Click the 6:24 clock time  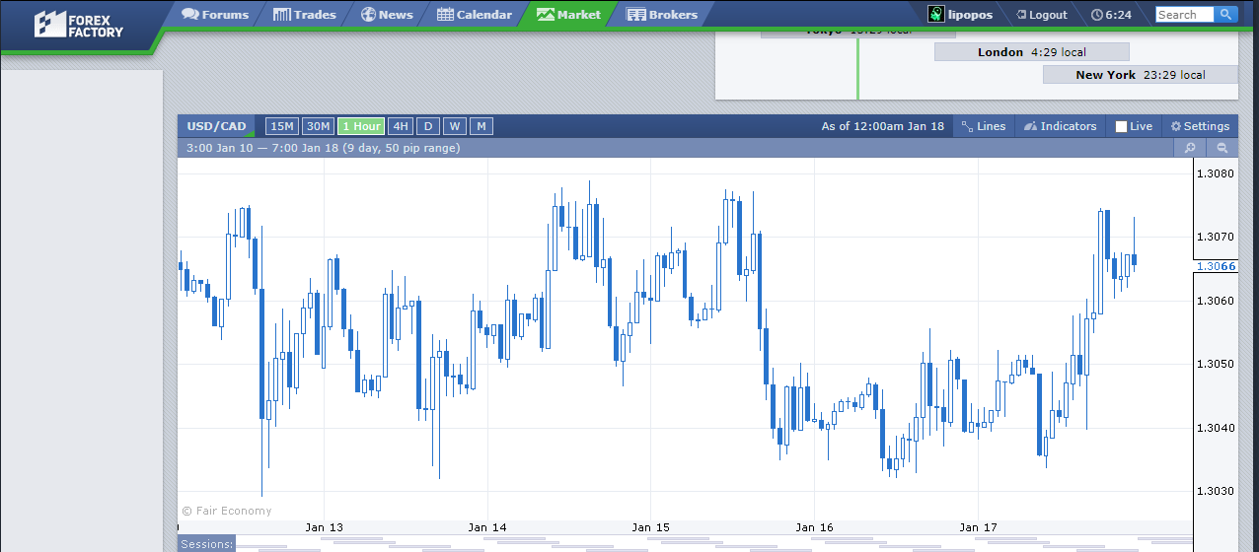(1119, 15)
